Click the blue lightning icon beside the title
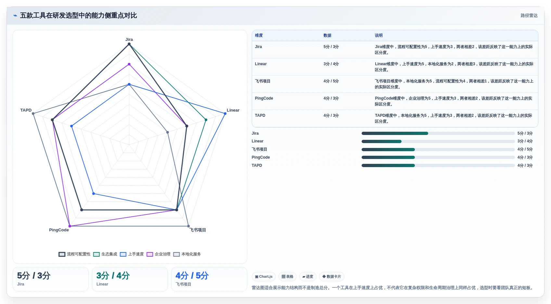The width and height of the screenshot is (551, 304). point(15,16)
